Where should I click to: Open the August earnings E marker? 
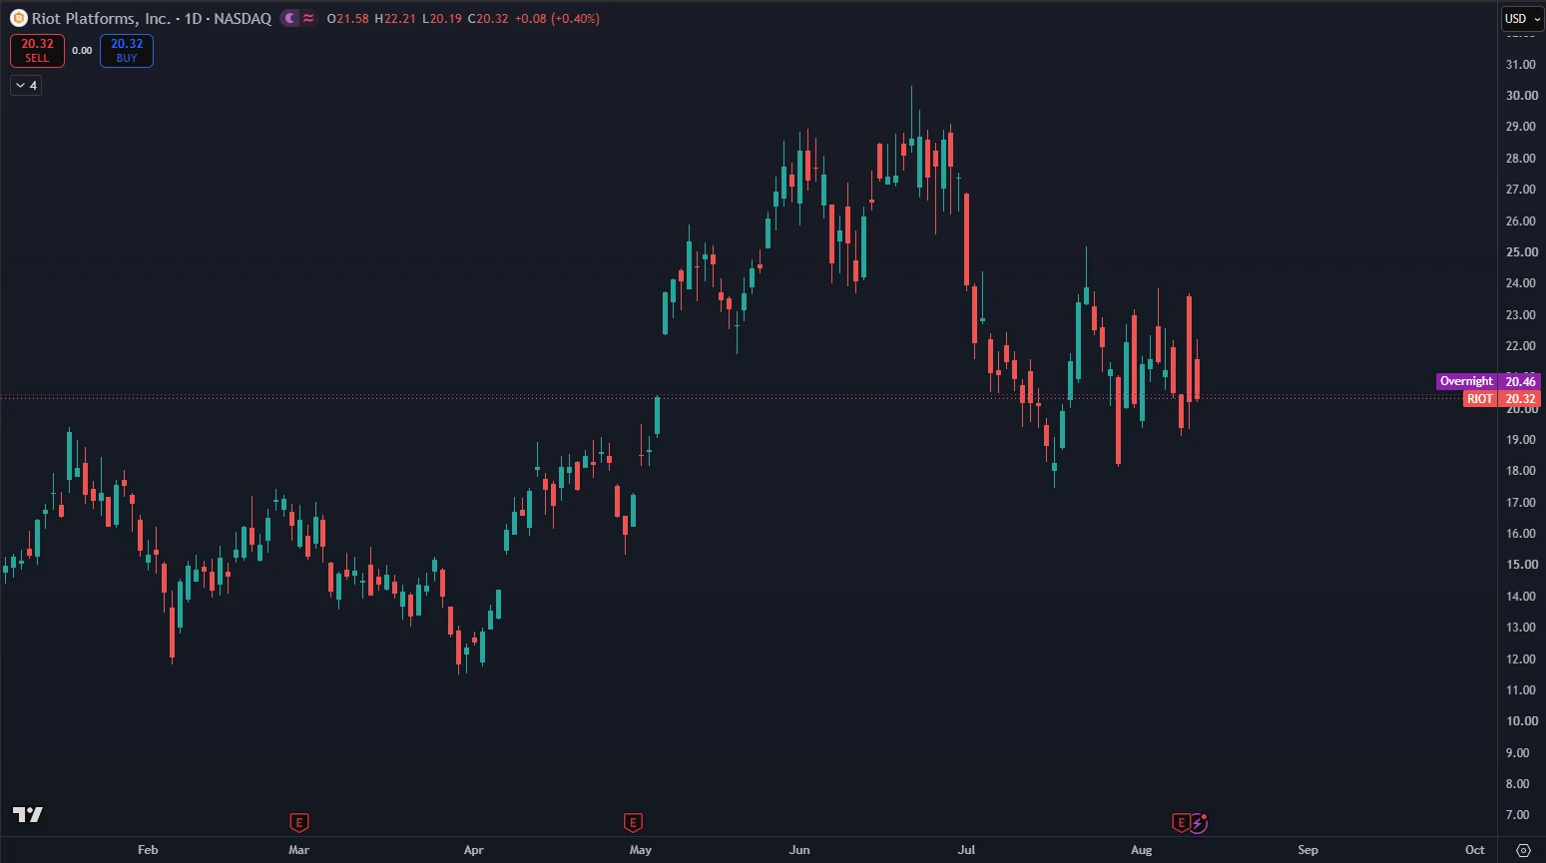[1181, 823]
